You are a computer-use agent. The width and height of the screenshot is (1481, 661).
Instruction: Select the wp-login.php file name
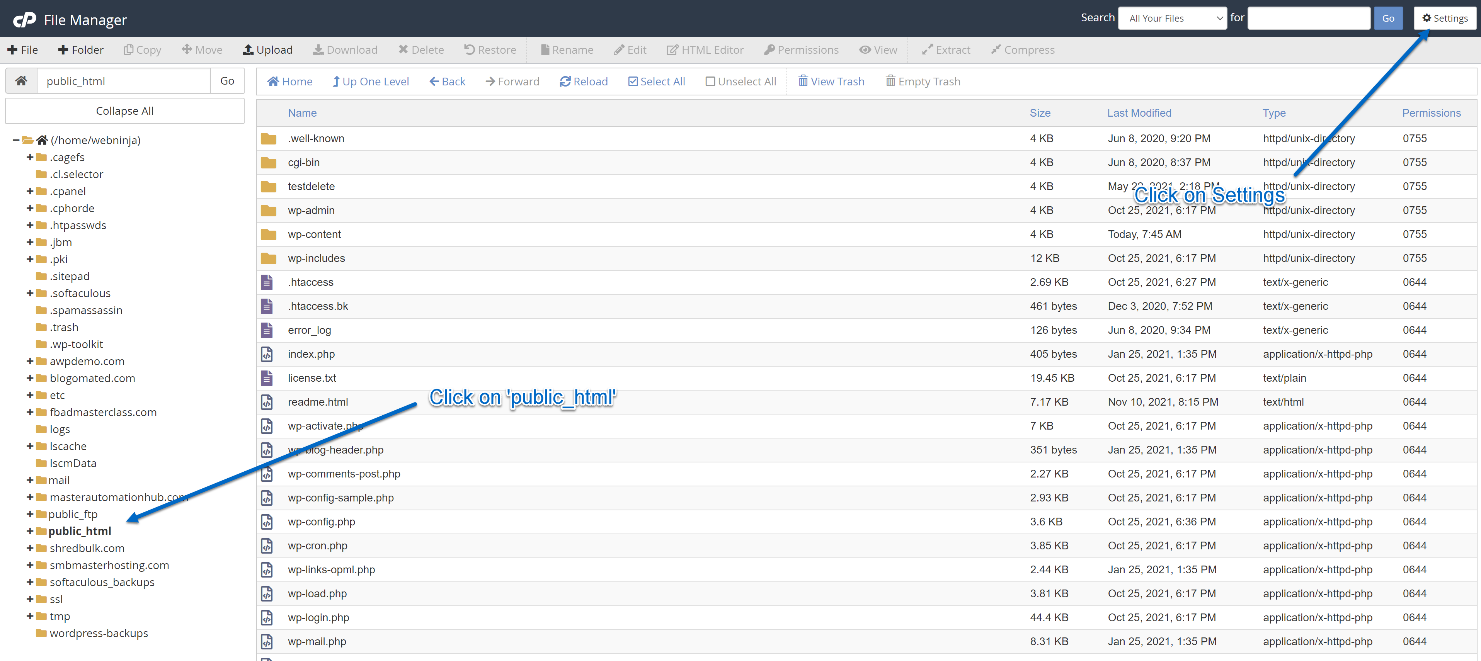[x=318, y=617]
